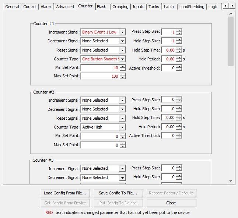Open Counter #1 Decrement Signal dropdown
Viewport: 238px width, 218px height.
coord(122,41)
